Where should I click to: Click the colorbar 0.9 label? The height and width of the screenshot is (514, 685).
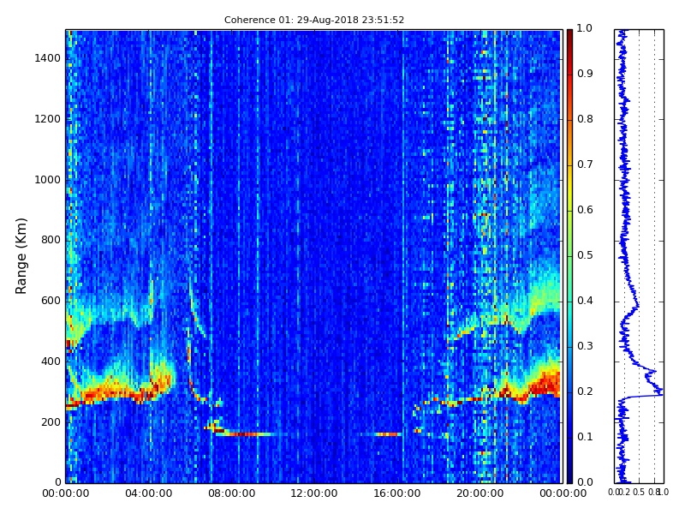tap(585, 74)
